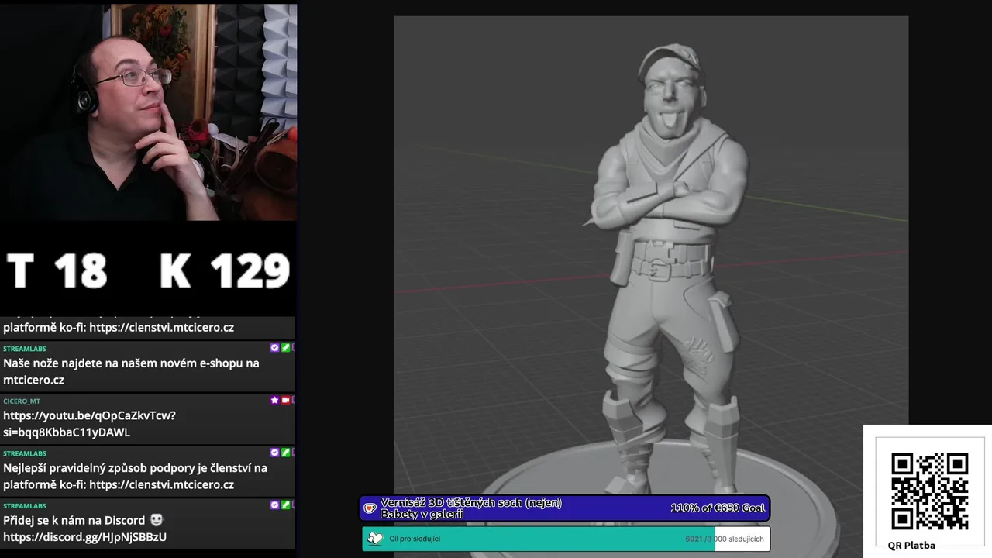The height and width of the screenshot is (558, 992).
Task: Open the youtu.be link in chat
Action: tap(89, 424)
